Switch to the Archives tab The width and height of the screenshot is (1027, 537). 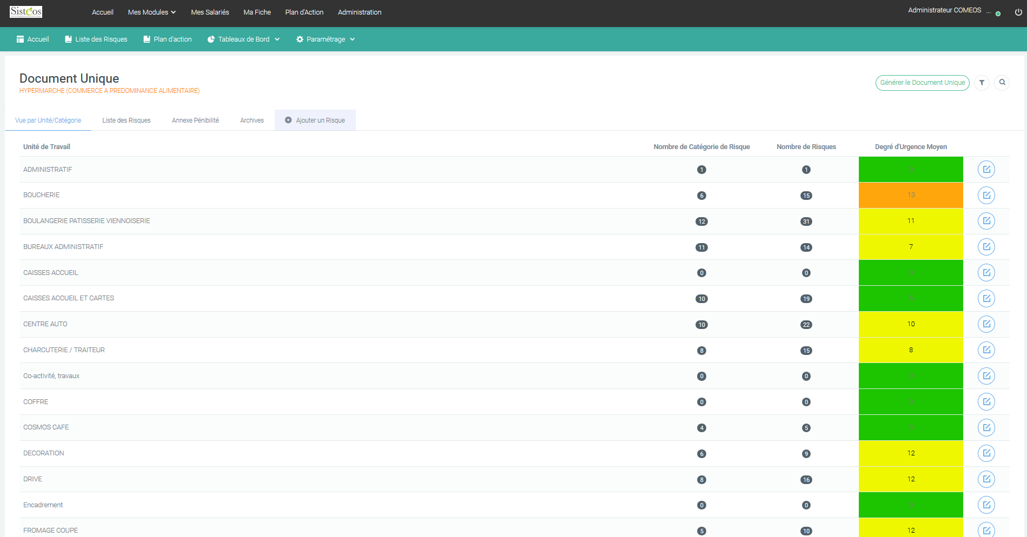(252, 120)
